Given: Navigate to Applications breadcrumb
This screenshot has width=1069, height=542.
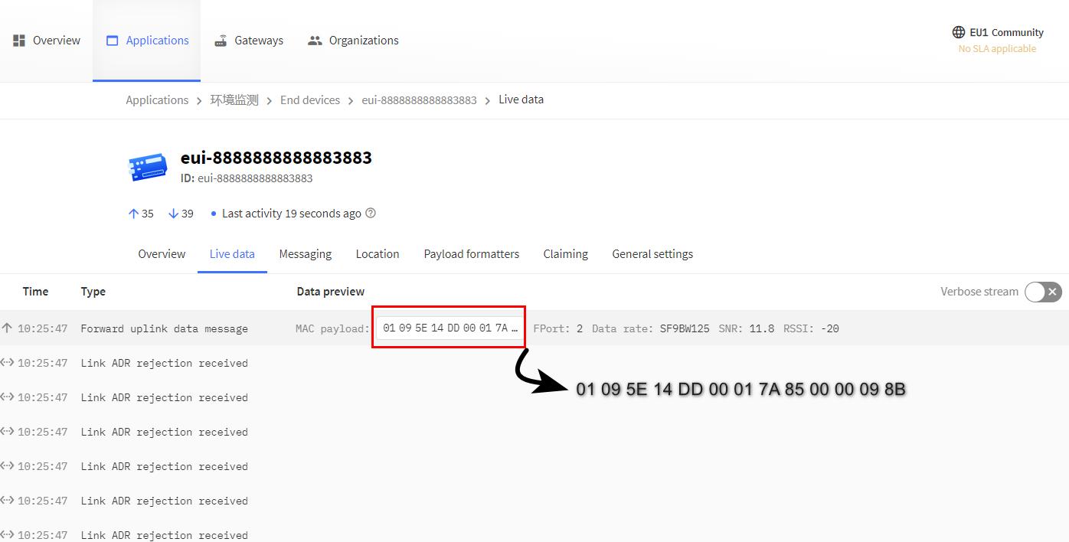Looking at the screenshot, I should 157,100.
